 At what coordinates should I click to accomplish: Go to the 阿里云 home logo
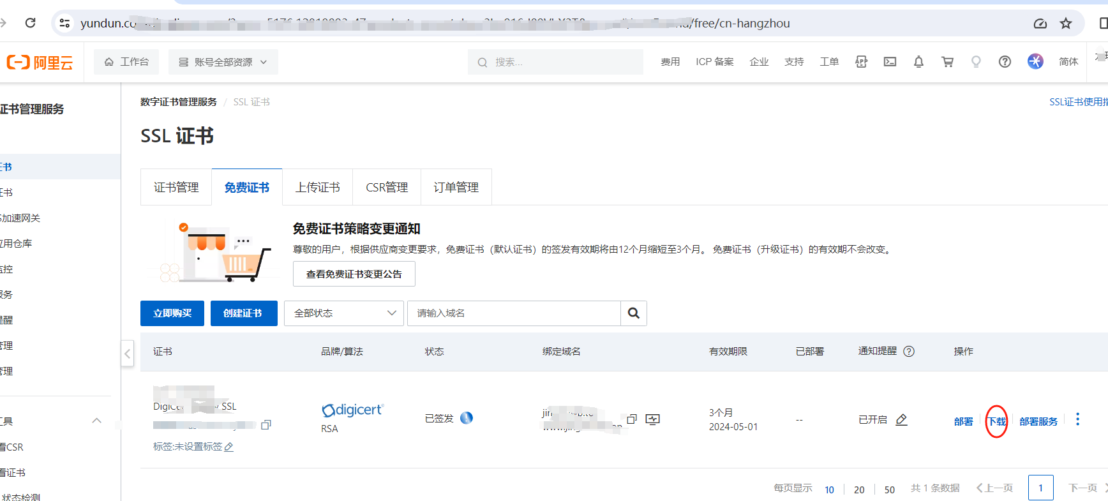point(40,62)
